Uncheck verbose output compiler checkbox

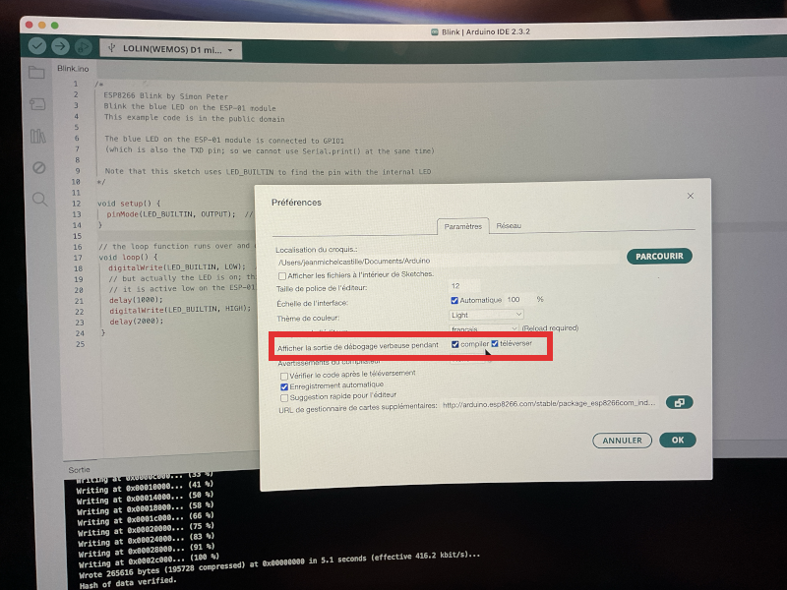(454, 344)
